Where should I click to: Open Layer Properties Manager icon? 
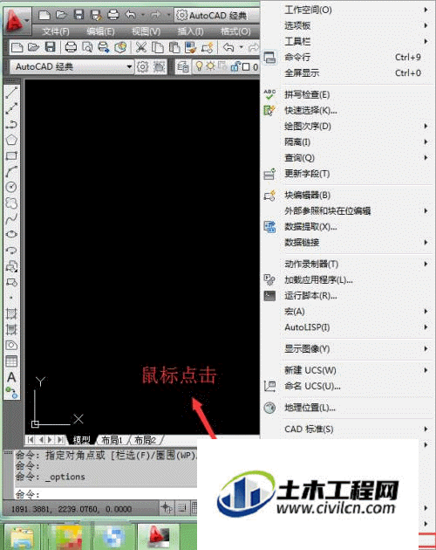(182, 66)
